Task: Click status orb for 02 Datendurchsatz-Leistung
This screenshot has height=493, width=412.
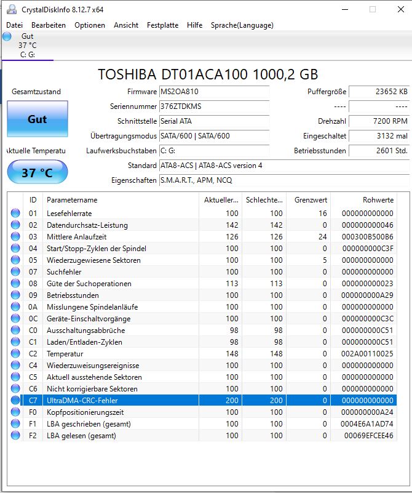Action: [15, 225]
